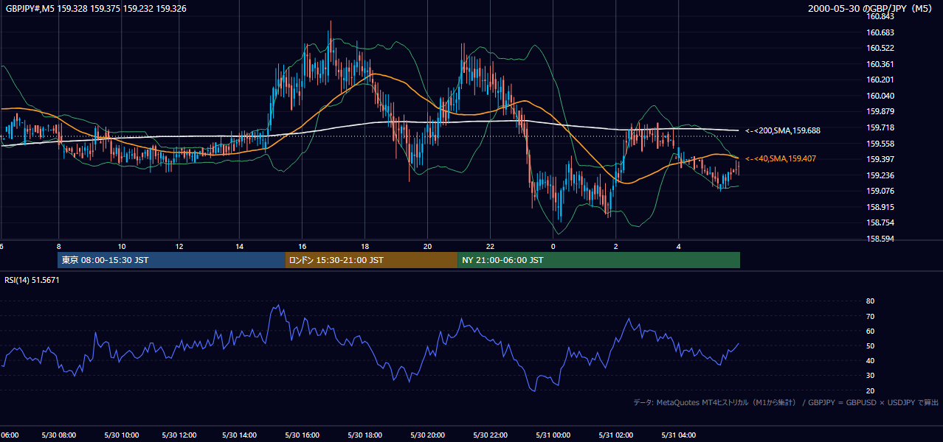Click price axis value 160.201
943x442 pixels.
pyautogui.click(x=880, y=80)
